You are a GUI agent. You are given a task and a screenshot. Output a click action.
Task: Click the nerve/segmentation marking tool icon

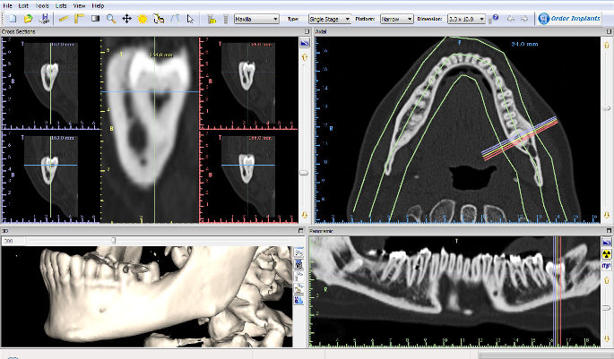click(159, 19)
